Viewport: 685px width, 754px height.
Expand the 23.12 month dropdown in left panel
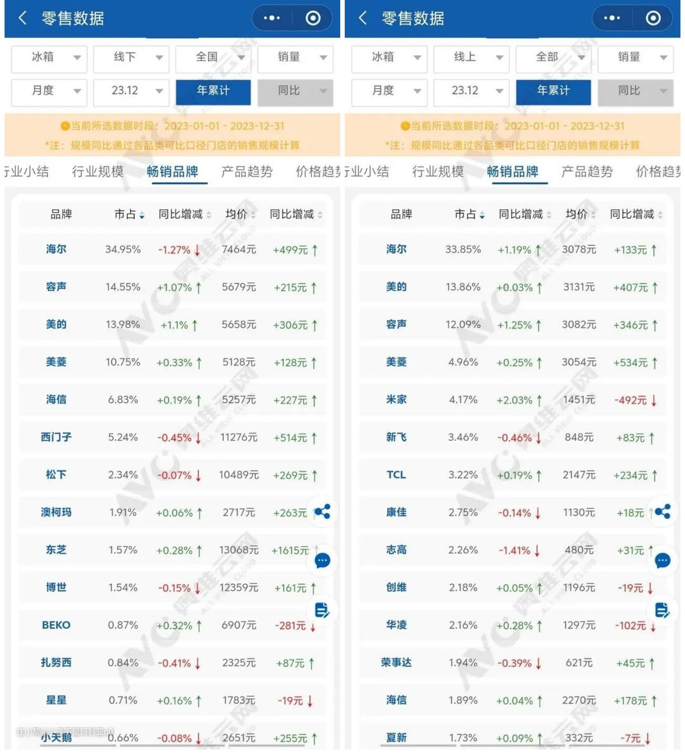131,91
